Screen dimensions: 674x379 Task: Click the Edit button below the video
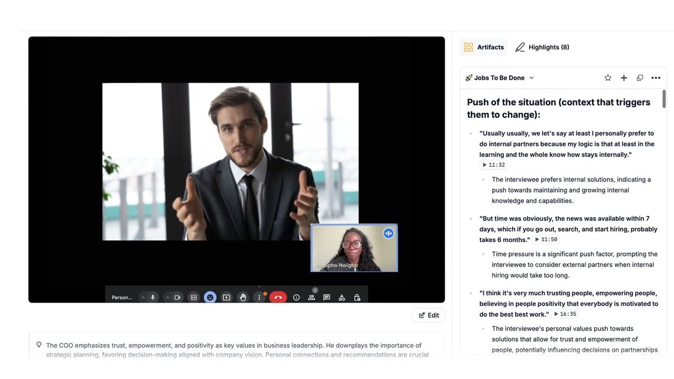429,315
